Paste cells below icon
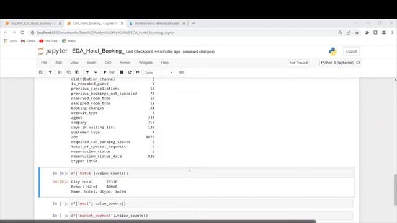The height and width of the screenshot is (223, 397). 77,72
